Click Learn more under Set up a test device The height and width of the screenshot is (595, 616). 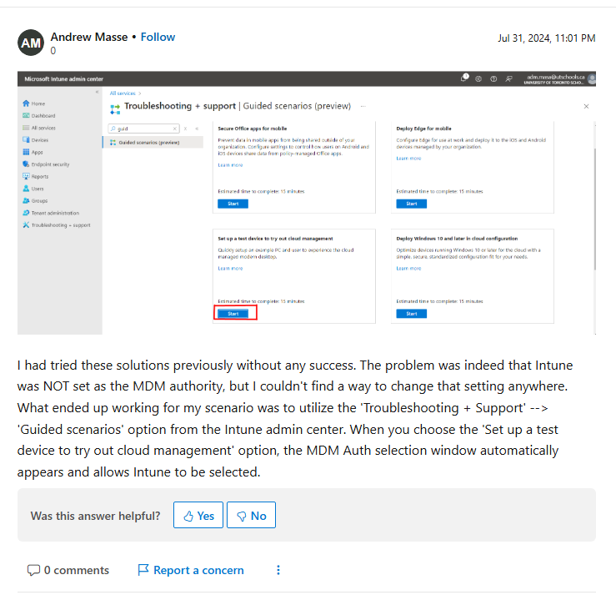click(x=230, y=268)
